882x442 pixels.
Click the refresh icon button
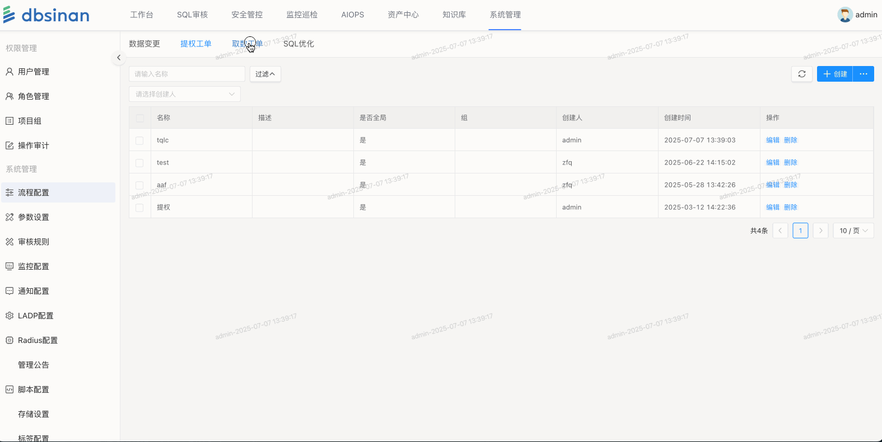tap(801, 74)
